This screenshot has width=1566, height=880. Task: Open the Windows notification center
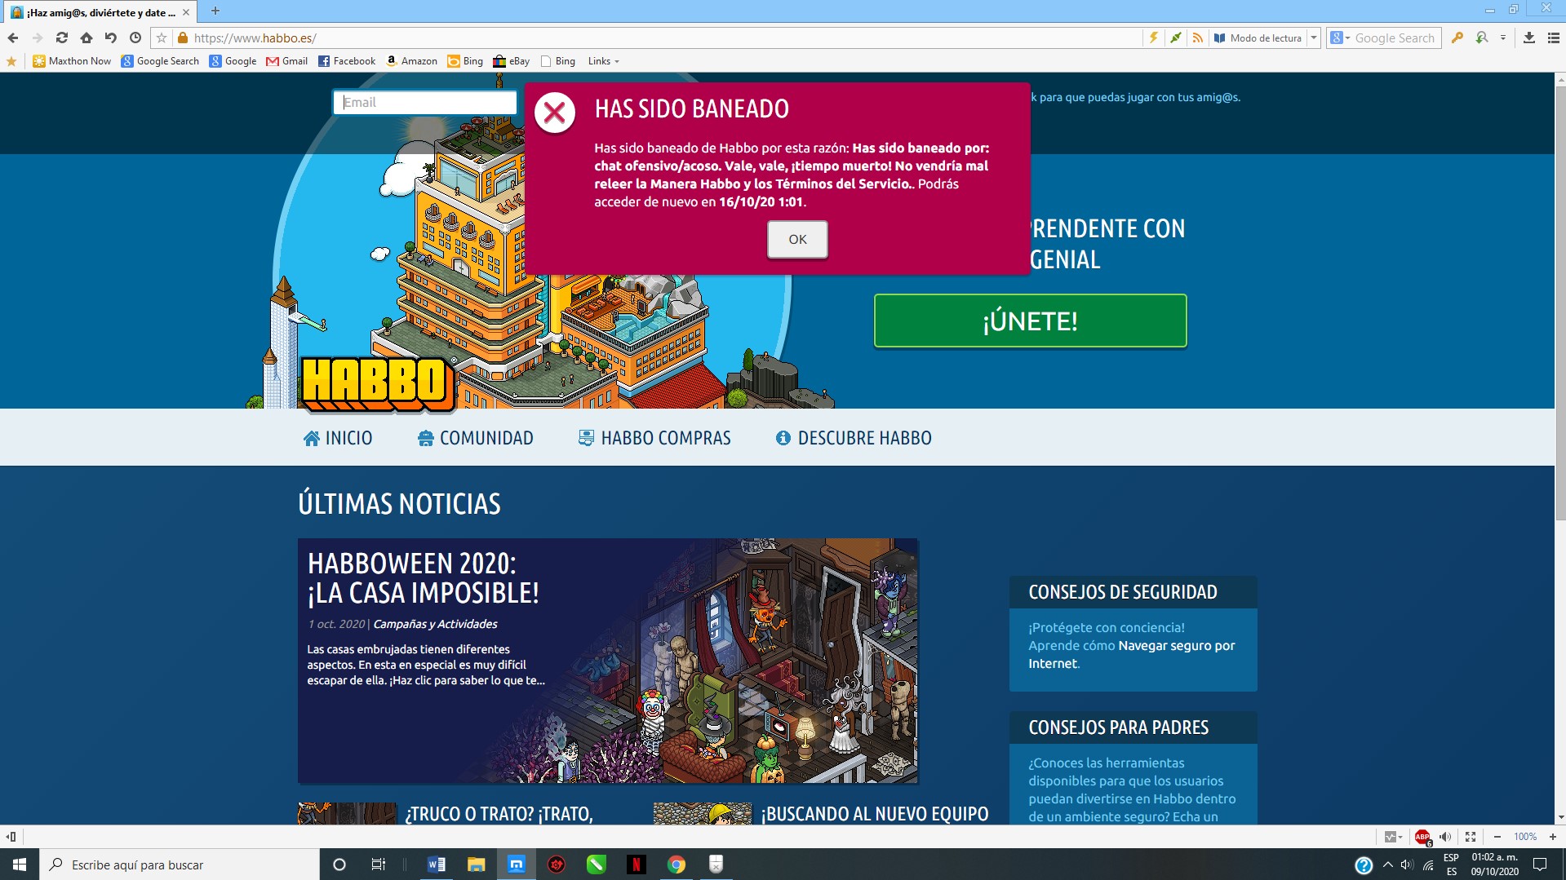tap(1540, 864)
